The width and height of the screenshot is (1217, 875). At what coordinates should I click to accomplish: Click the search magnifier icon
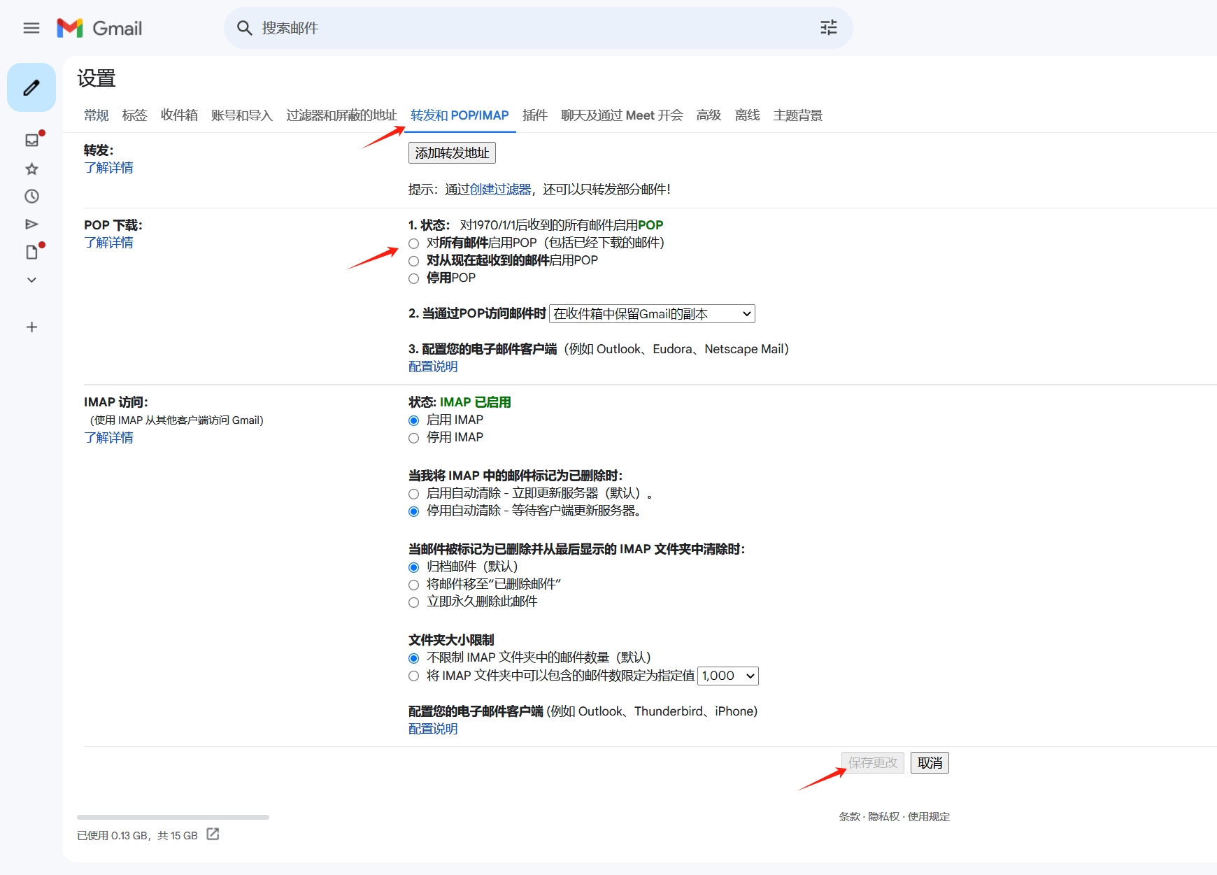click(244, 28)
